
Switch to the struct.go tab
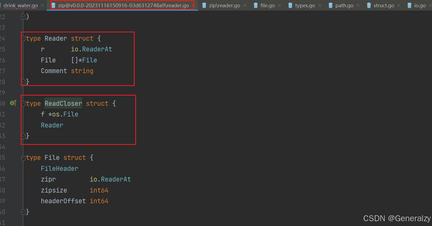(x=384, y=5)
